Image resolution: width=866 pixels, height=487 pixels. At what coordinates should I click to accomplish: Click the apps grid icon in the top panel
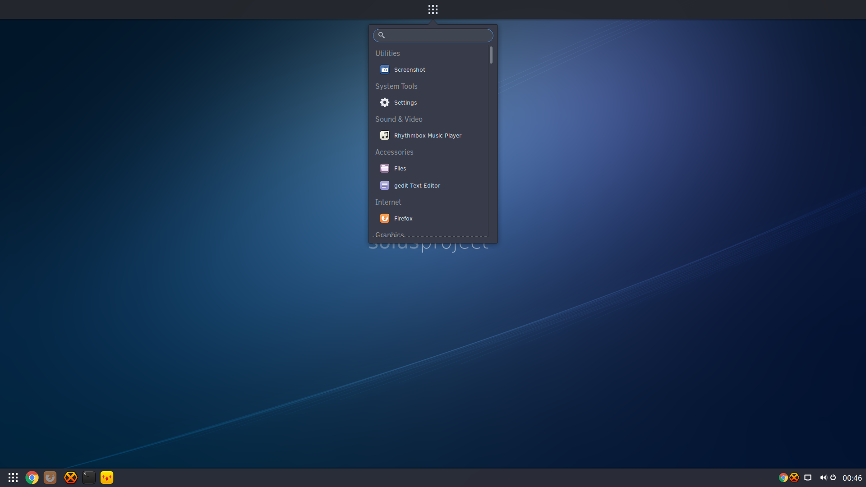tap(433, 9)
